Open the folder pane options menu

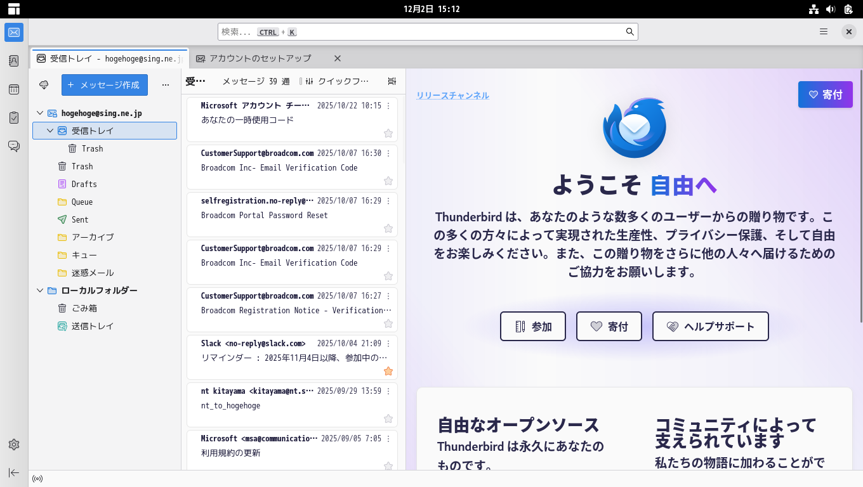(x=166, y=84)
